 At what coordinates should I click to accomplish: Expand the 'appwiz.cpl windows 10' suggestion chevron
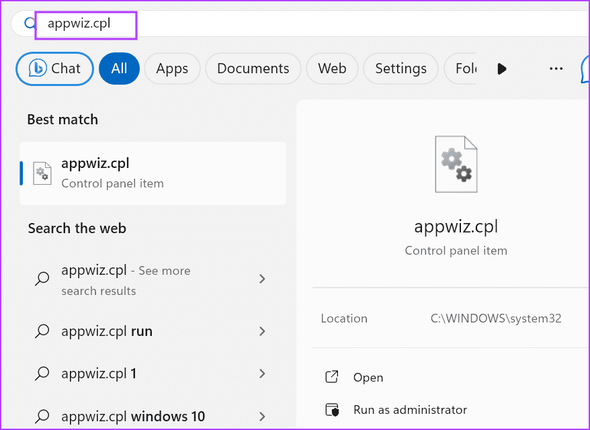(x=262, y=417)
